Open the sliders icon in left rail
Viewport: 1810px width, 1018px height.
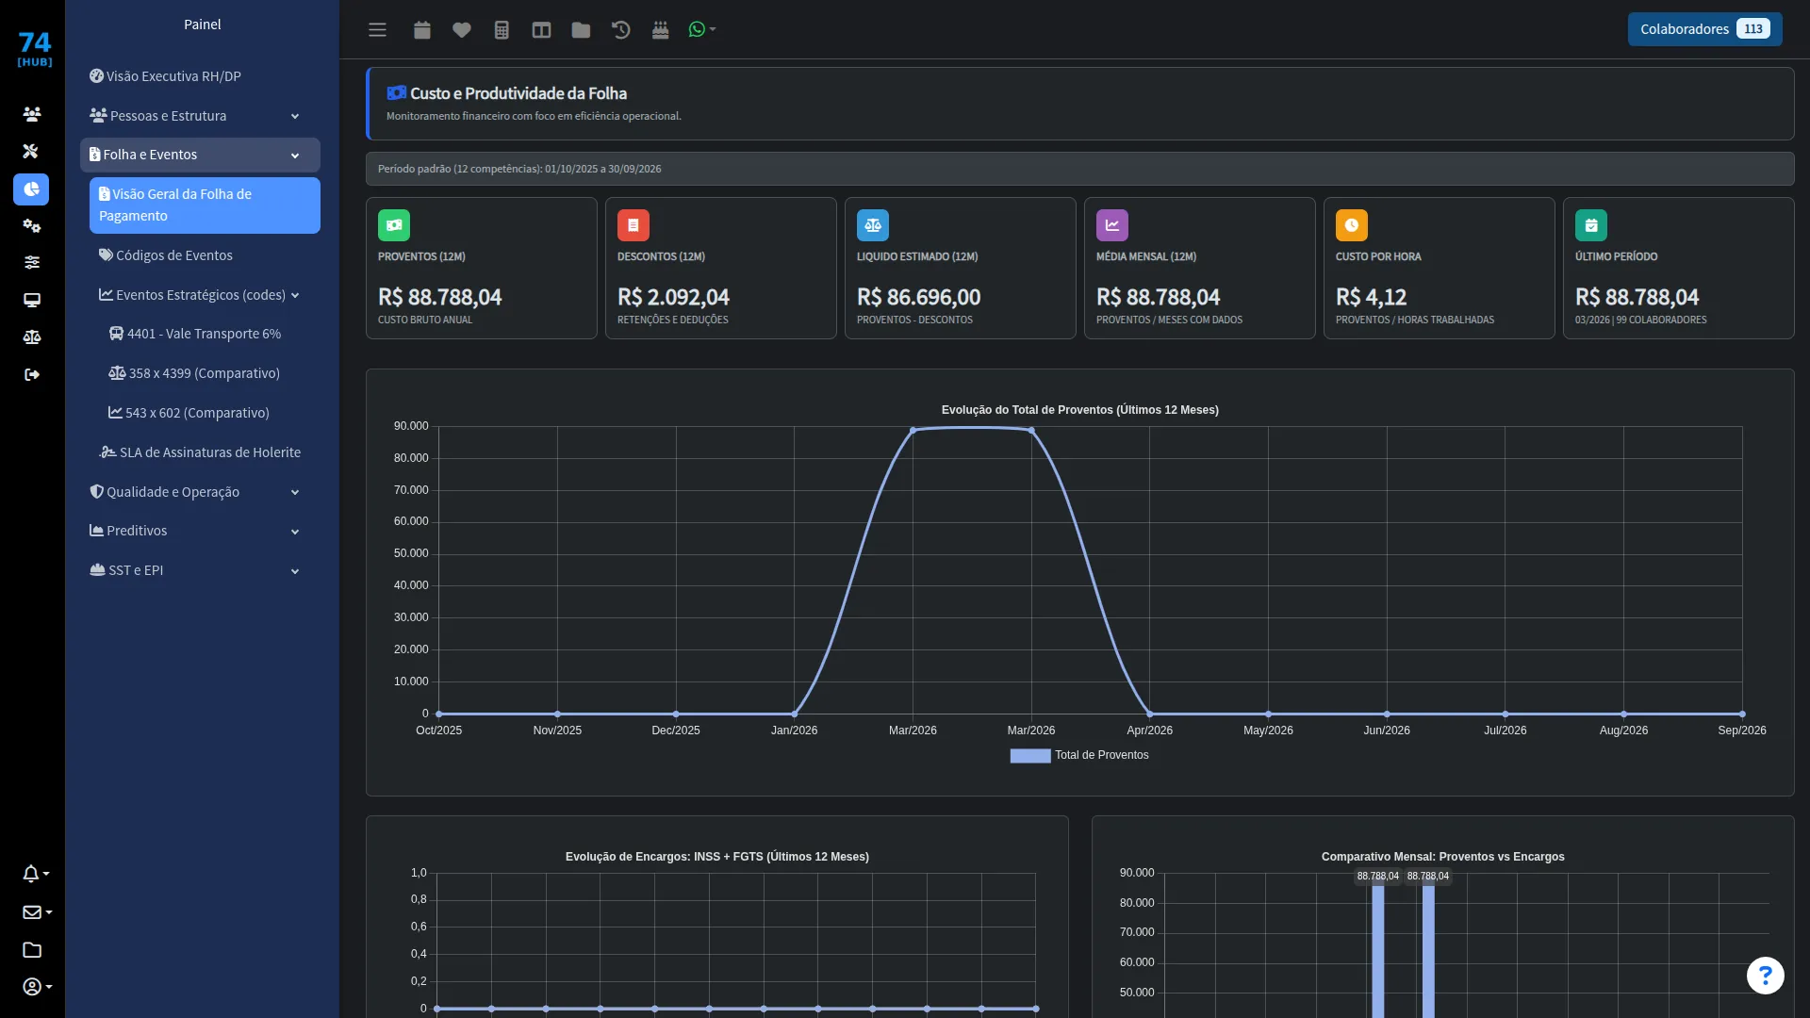[x=31, y=262]
